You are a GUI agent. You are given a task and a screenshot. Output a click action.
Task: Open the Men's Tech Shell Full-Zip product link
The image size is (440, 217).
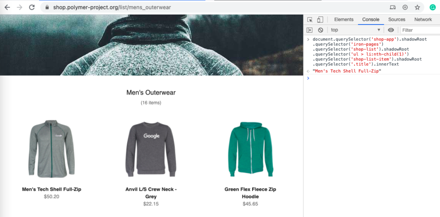(x=52, y=189)
